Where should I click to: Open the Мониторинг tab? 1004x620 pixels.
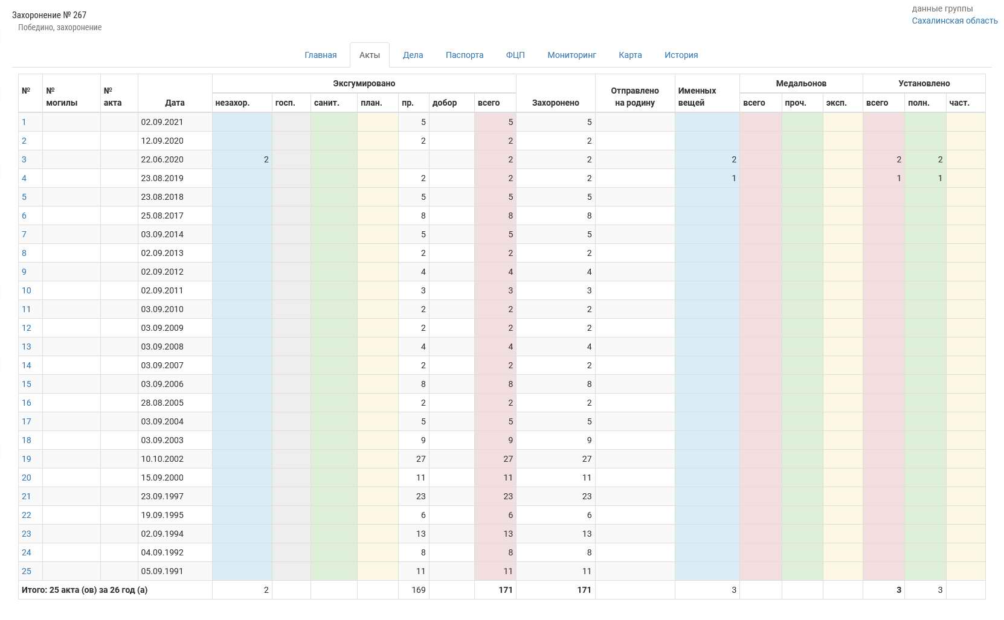coord(571,55)
